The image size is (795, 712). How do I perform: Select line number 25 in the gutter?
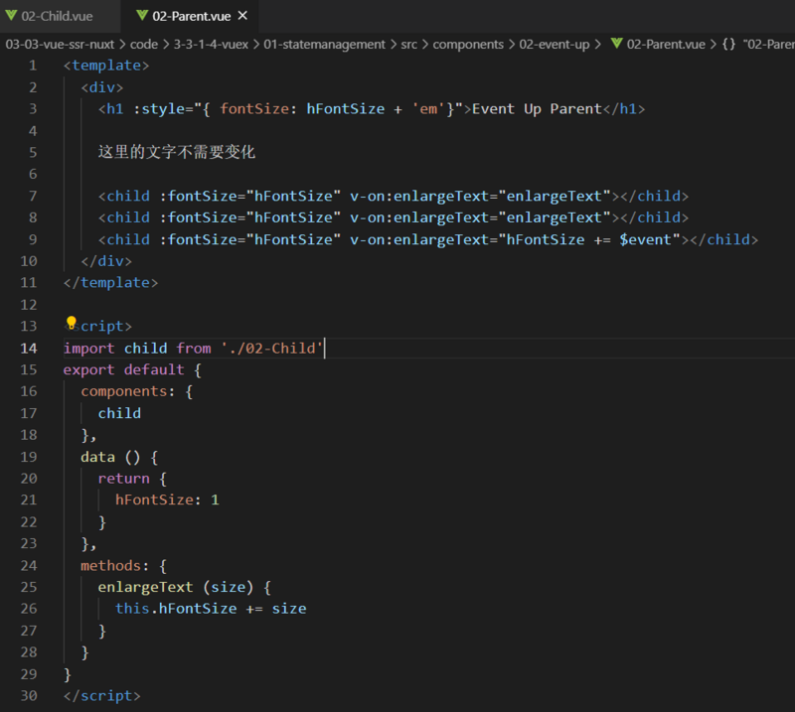29,587
